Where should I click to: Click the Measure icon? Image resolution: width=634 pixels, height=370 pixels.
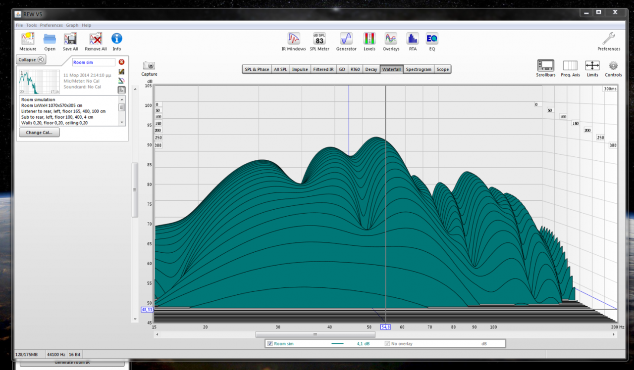pyautogui.click(x=28, y=39)
